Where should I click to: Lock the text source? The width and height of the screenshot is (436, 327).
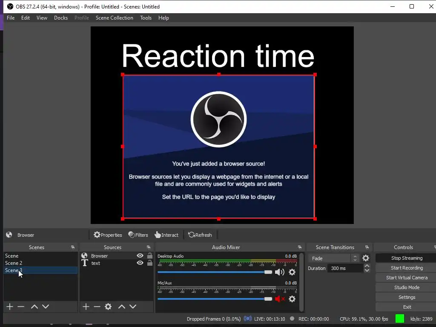(149, 263)
